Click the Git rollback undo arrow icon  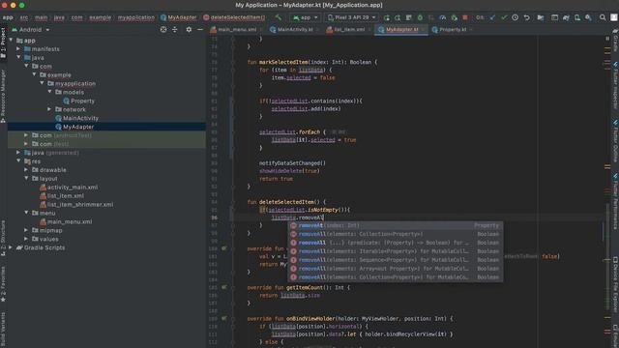pos(526,17)
